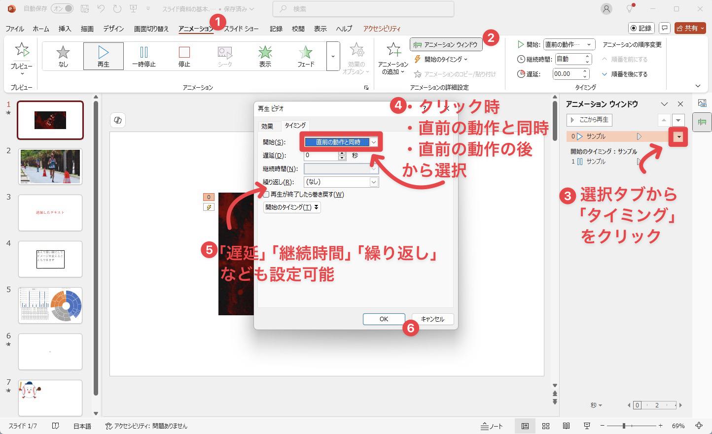Image resolution: width=712 pixels, height=434 pixels.
Task: Click the ribbon 継続時間 spinner arrows
Action: (x=587, y=59)
